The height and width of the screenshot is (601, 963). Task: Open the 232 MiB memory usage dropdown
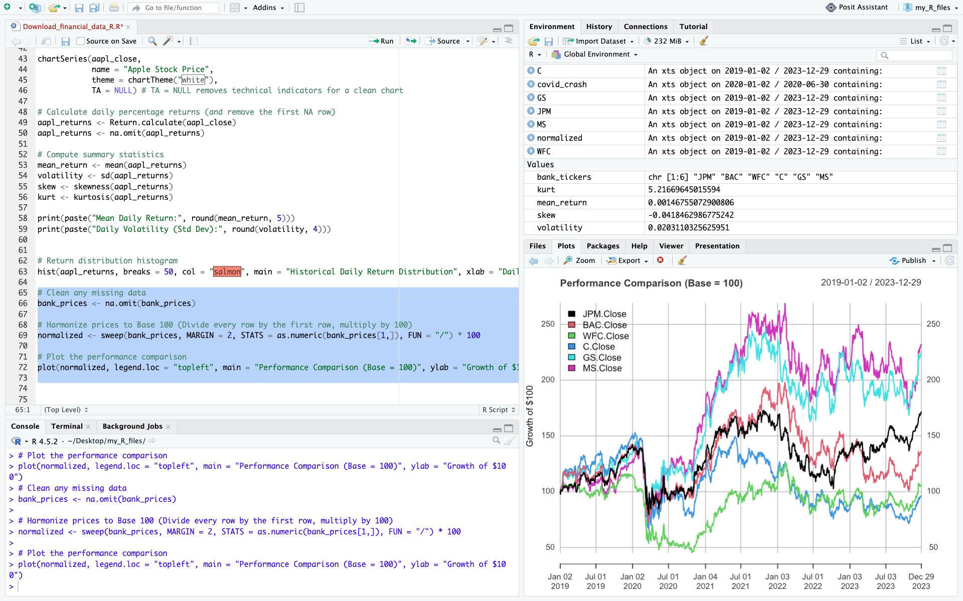[x=667, y=41]
